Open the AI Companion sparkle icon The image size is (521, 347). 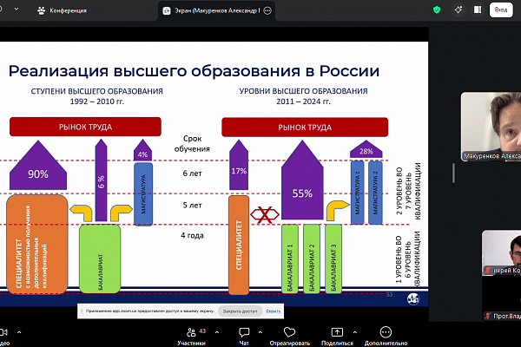point(458,10)
